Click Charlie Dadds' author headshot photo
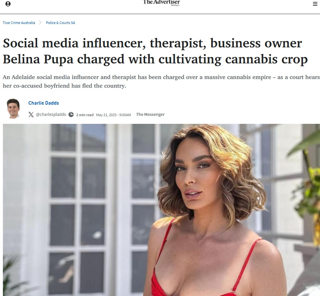This screenshot has width=320, height=296. click(13, 108)
